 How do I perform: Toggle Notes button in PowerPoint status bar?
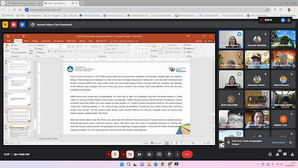(x=145, y=143)
